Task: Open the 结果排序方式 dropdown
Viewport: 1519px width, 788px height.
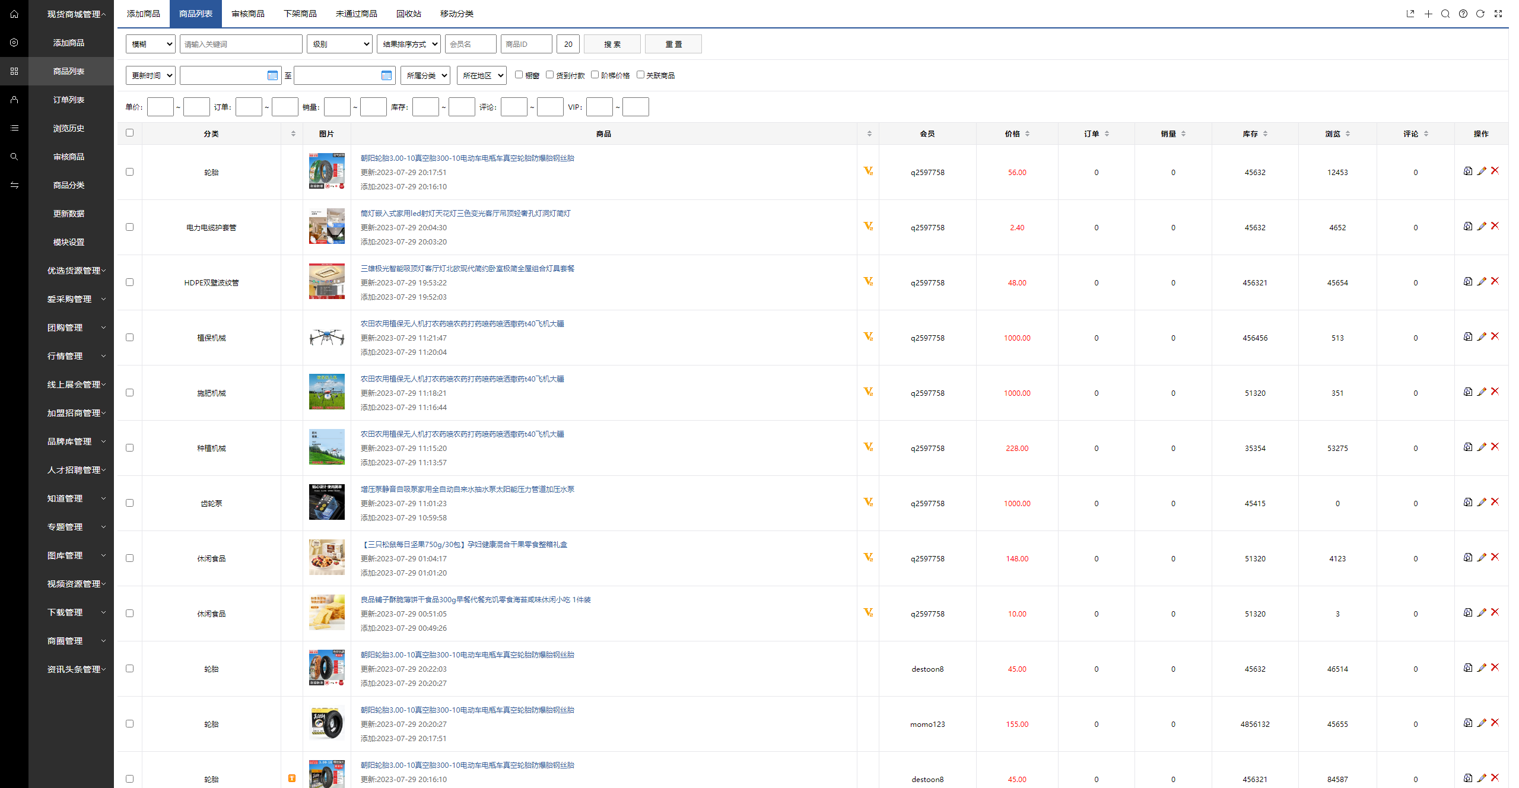Action: coord(409,44)
